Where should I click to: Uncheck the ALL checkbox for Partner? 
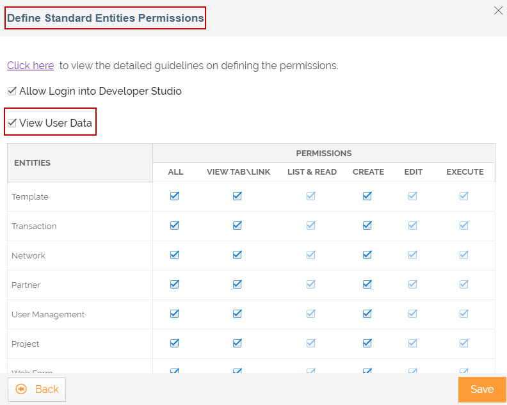point(175,284)
